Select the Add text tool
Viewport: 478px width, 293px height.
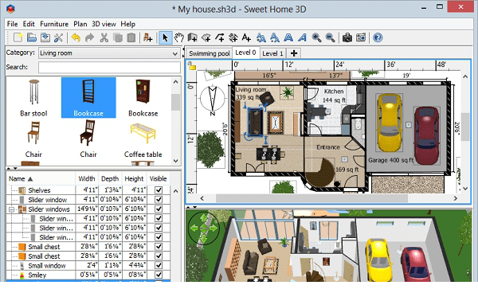(x=246, y=37)
